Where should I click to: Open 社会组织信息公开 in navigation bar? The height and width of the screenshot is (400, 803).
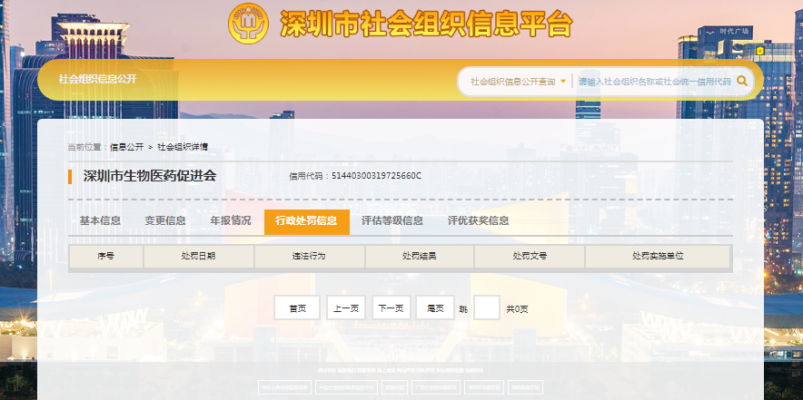click(97, 79)
